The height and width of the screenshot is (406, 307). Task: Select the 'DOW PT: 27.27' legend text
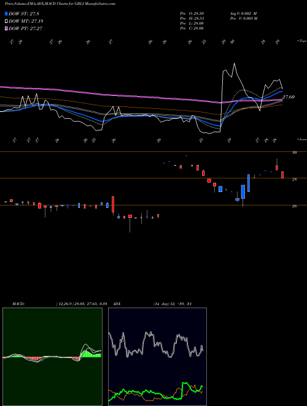(x=25, y=28)
